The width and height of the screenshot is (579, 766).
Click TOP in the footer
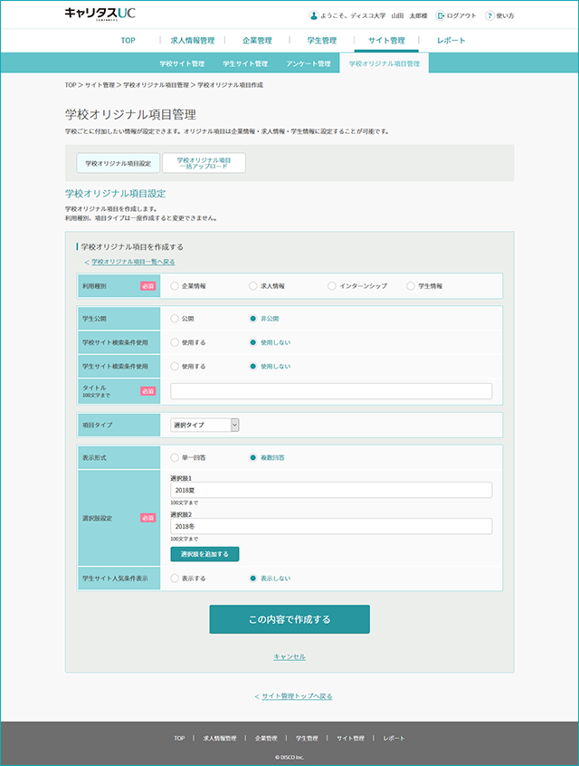[x=180, y=738]
